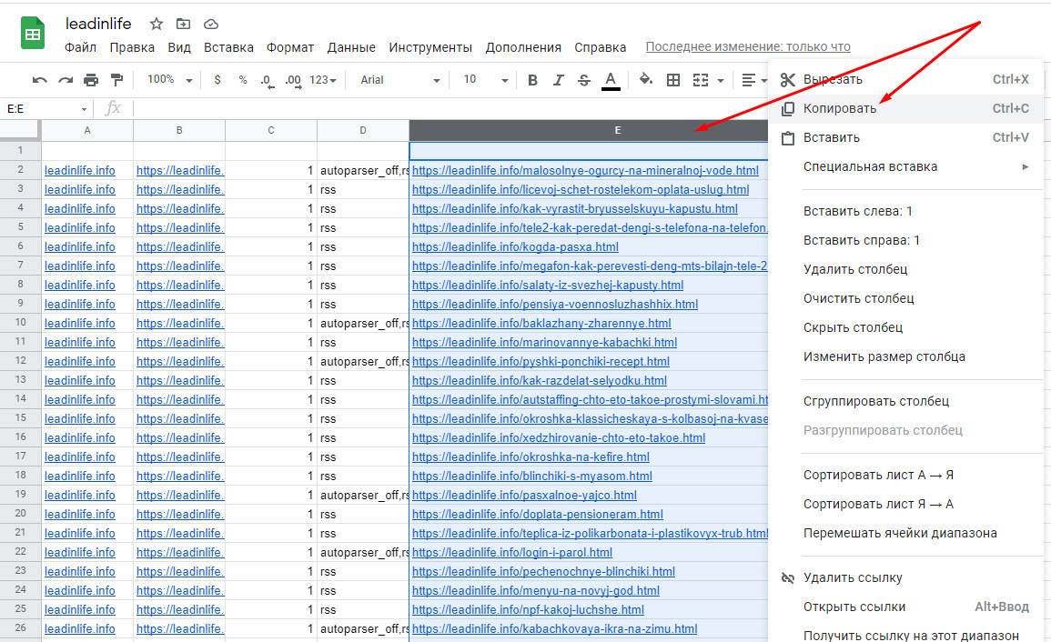Toggle bold text formatting
Screen dimensions: 1051x642
coord(532,80)
